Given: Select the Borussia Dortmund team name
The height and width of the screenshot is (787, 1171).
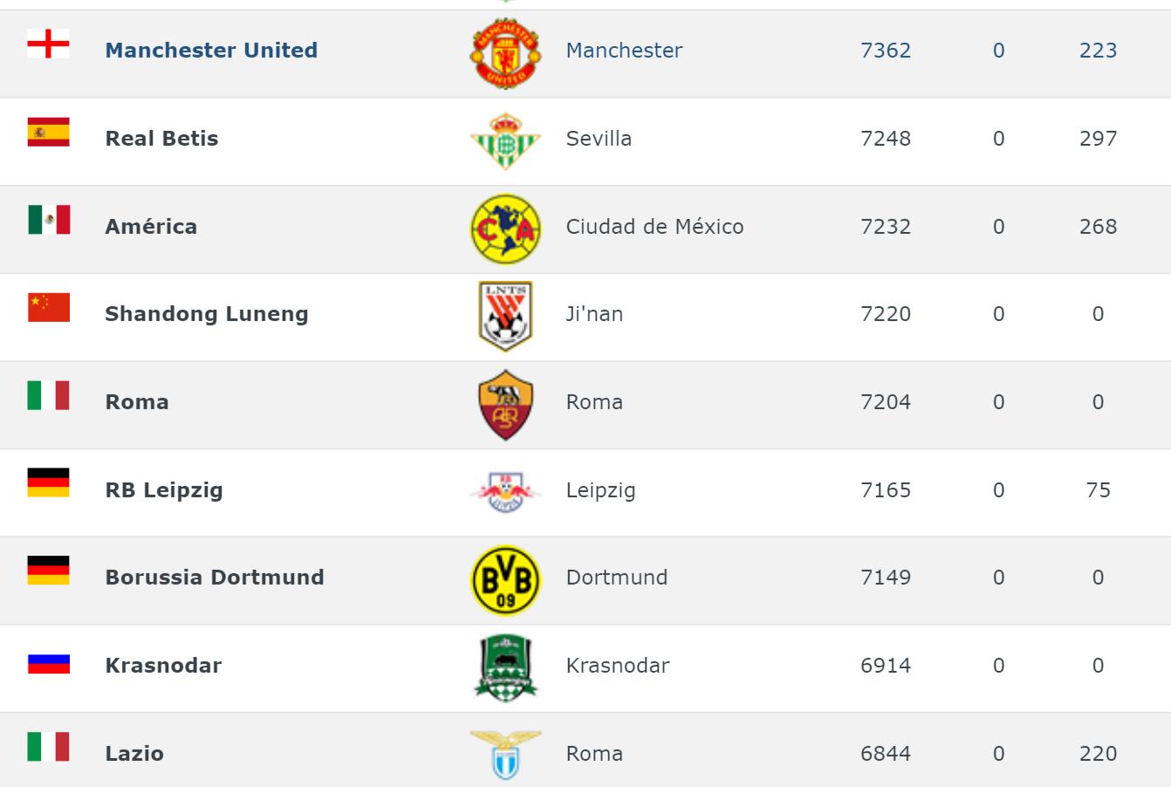Looking at the screenshot, I should (215, 578).
